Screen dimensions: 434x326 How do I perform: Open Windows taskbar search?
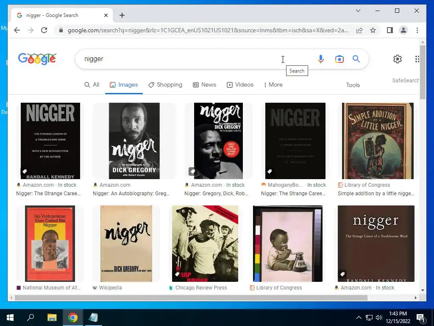pos(31,317)
